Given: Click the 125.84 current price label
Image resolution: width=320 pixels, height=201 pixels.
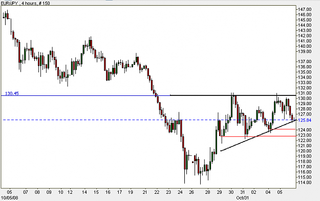Looking at the screenshot, I should (305, 120).
